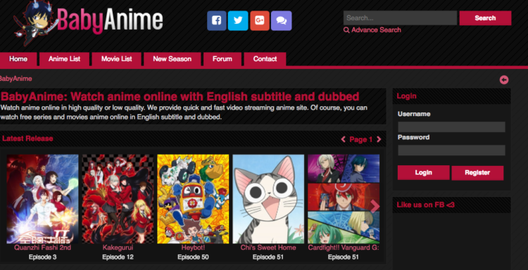Image resolution: width=528 pixels, height=270 pixels.
Task: Go to previous page in Latest Release
Action: (343, 139)
